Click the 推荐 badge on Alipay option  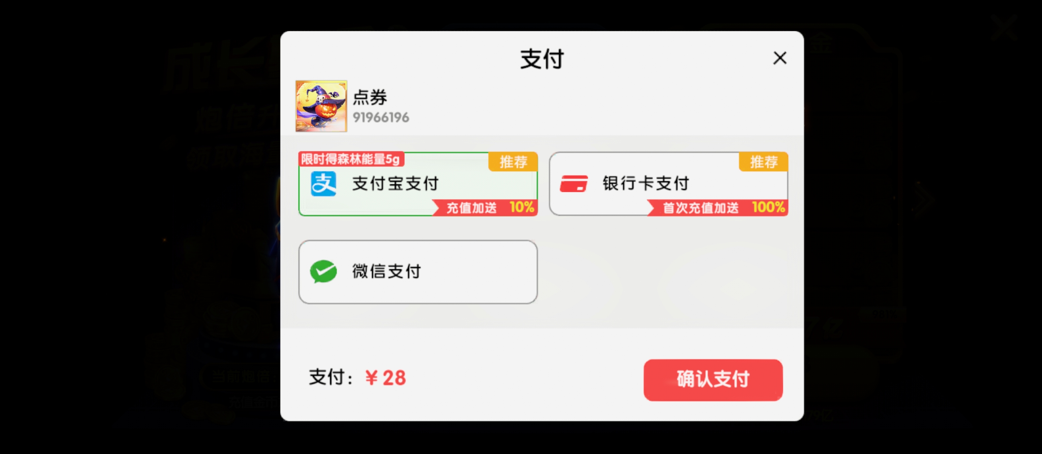513,162
